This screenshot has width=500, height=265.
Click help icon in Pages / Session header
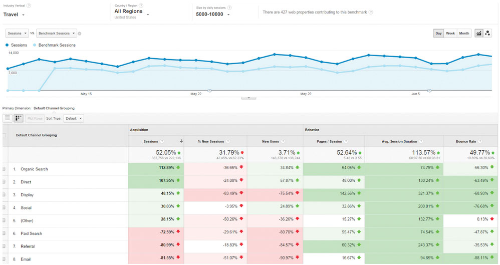[x=346, y=141]
